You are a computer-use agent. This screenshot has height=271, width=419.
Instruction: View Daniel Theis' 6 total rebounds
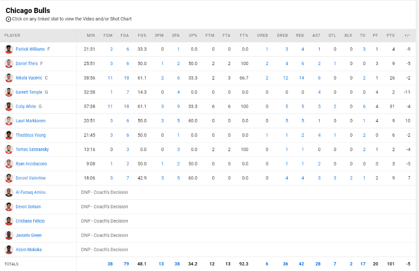pos(303,64)
